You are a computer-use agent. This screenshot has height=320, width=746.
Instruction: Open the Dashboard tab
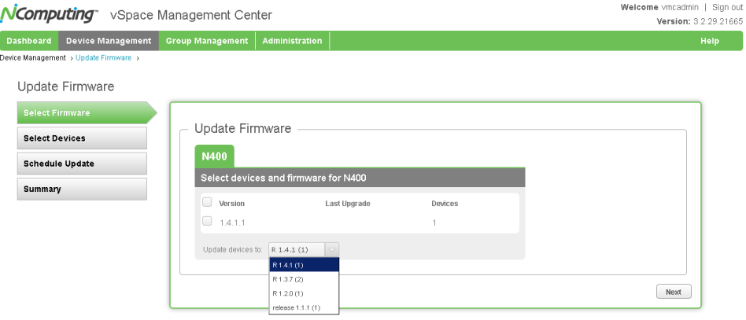coord(29,41)
